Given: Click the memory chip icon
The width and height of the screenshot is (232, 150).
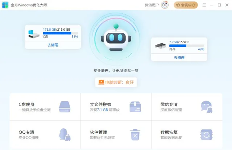Looking at the screenshot, I should click(160, 46).
